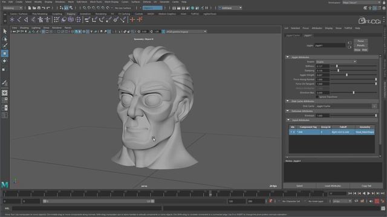Open the viewport color space dropdown
The height and width of the screenshot is (217, 387).
[x=186, y=32]
